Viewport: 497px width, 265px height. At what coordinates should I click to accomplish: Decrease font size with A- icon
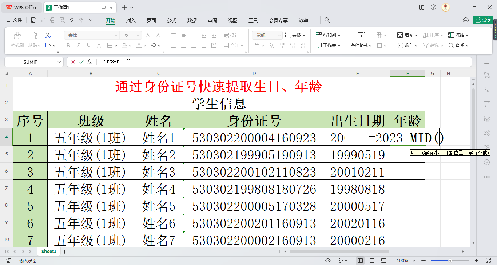point(159,35)
